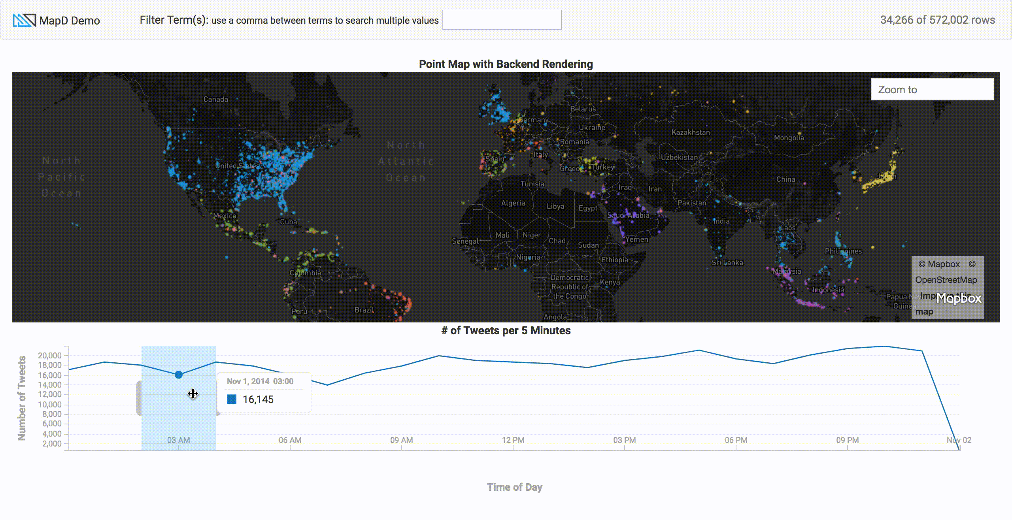Click the Zoom to search box

pos(932,89)
